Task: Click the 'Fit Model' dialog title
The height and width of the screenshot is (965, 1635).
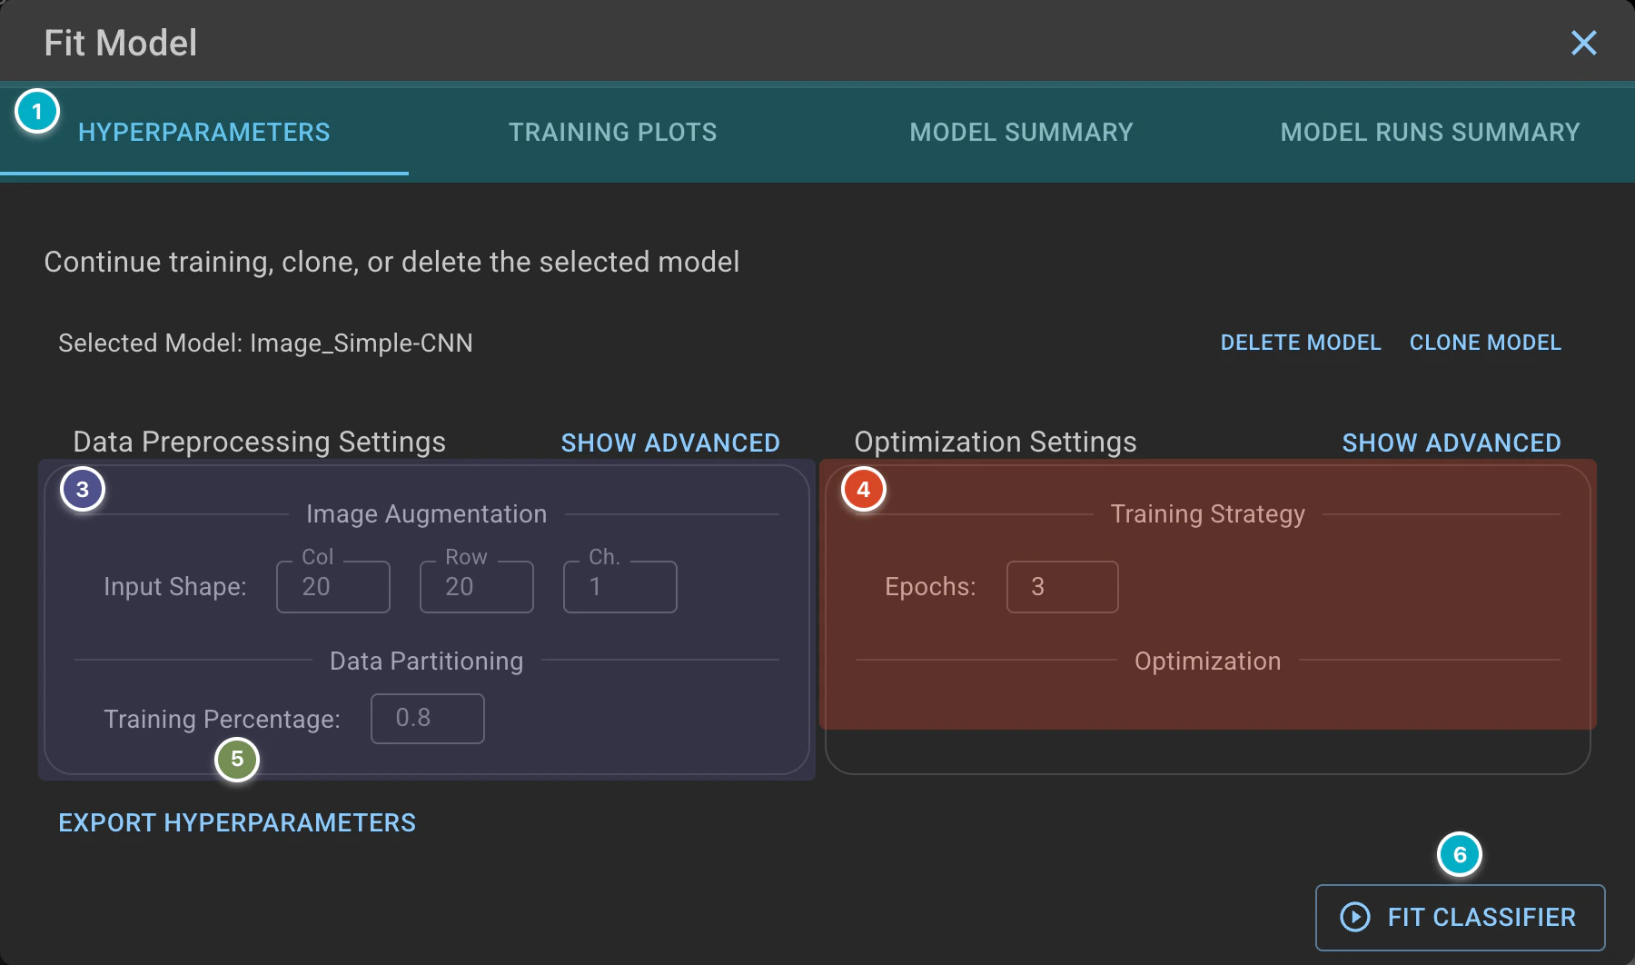Action: 121,43
